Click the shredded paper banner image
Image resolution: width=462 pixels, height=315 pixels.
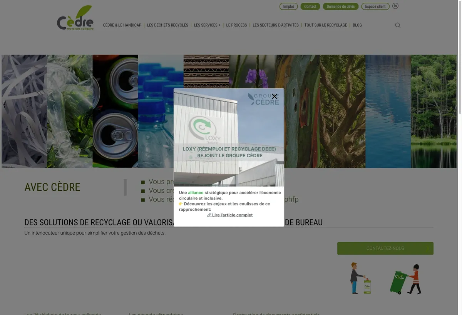[x=24, y=111]
